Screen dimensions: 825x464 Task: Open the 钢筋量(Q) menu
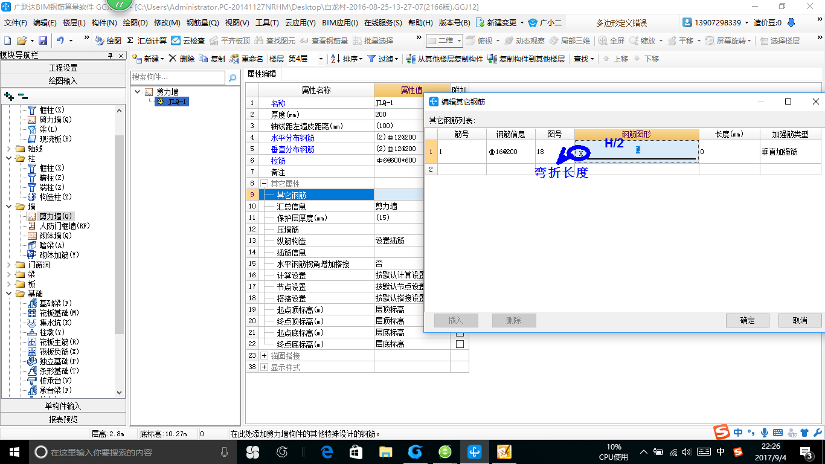203,23
